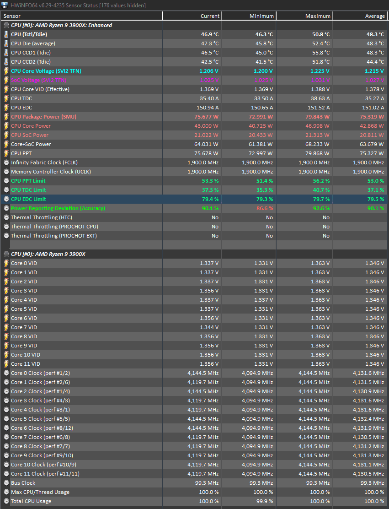The height and width of the screenshot is (509, 389).
Task: Click the red "86.6 %" minimum deviation value
Action: 265,208
